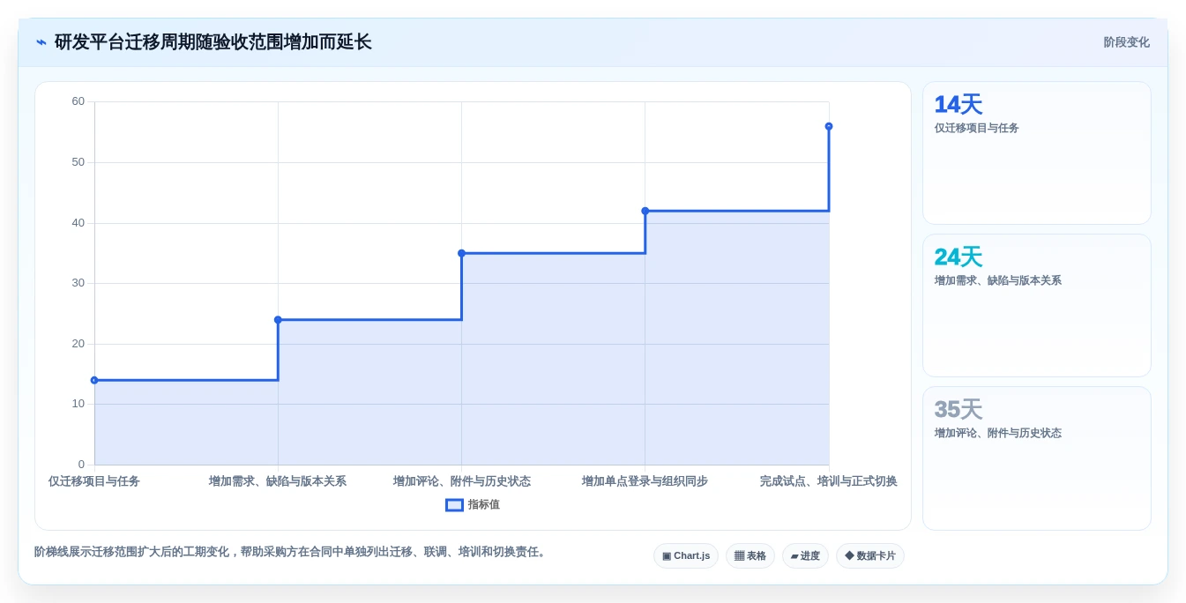Select the 数据卡片 tag
The width and height of the screenshot is (1186, 603).
[870, 556]
